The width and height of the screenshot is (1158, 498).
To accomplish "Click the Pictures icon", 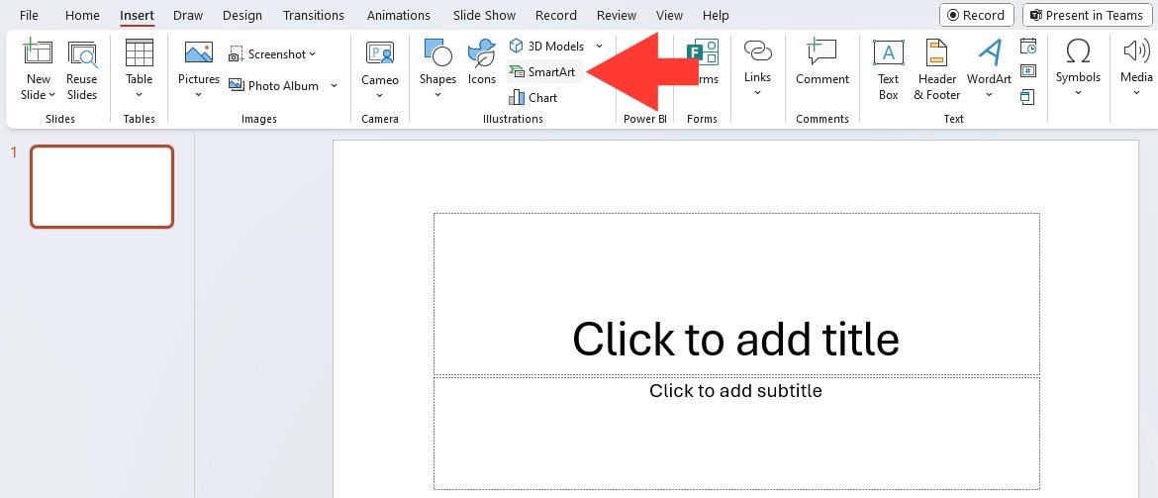I will point(199,53).
